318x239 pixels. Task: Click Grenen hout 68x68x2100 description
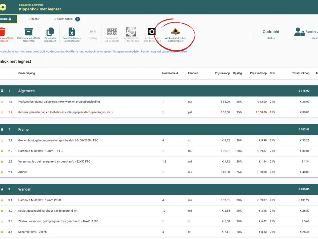coord(58,140)
